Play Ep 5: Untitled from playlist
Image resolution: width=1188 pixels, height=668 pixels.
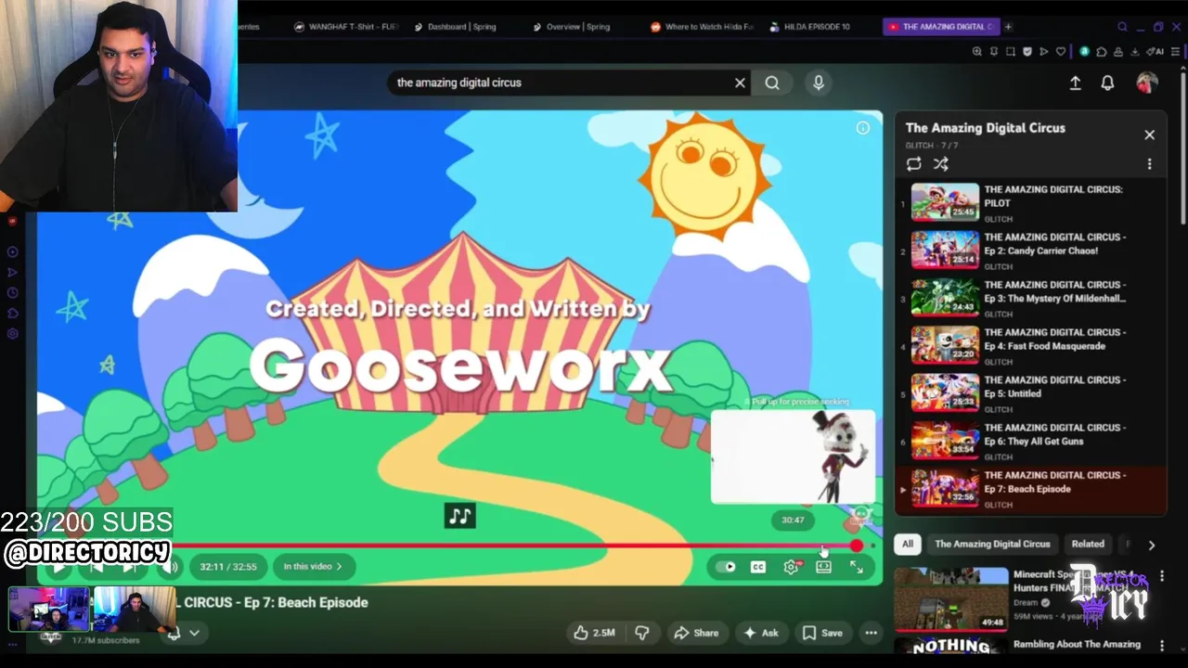(1030, 392)
